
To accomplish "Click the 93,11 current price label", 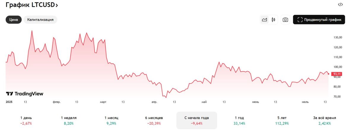I will click(x=337, y=74).
